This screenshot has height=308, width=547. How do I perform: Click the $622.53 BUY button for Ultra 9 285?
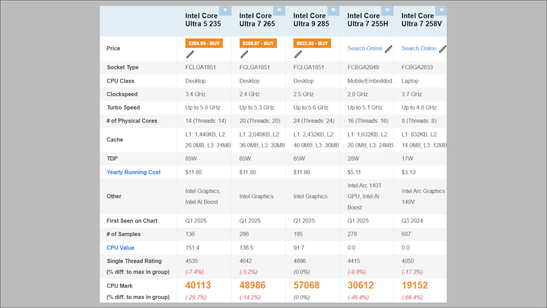point(312,43)
